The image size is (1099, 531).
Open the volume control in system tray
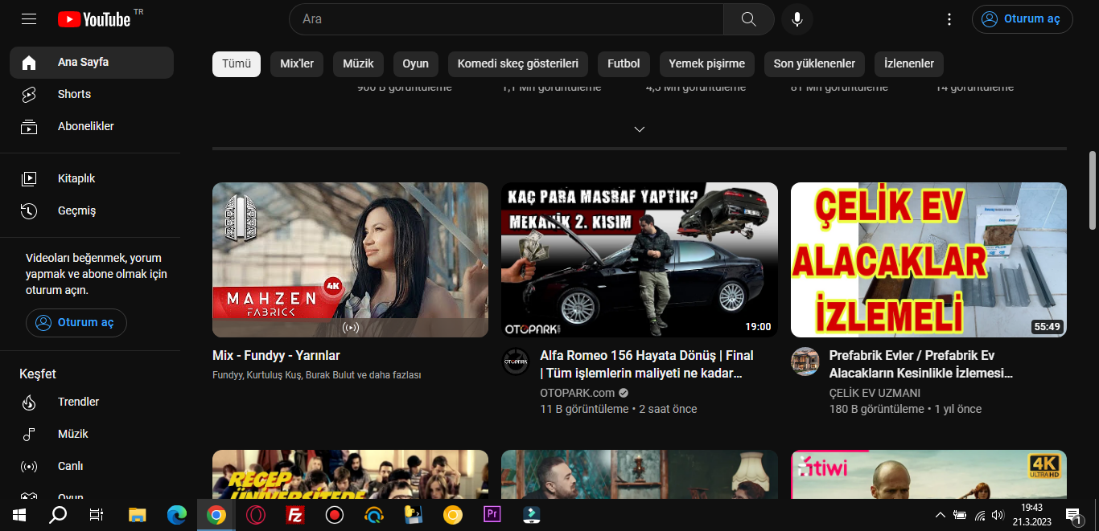pyautogui.click(x=998, y=515)
